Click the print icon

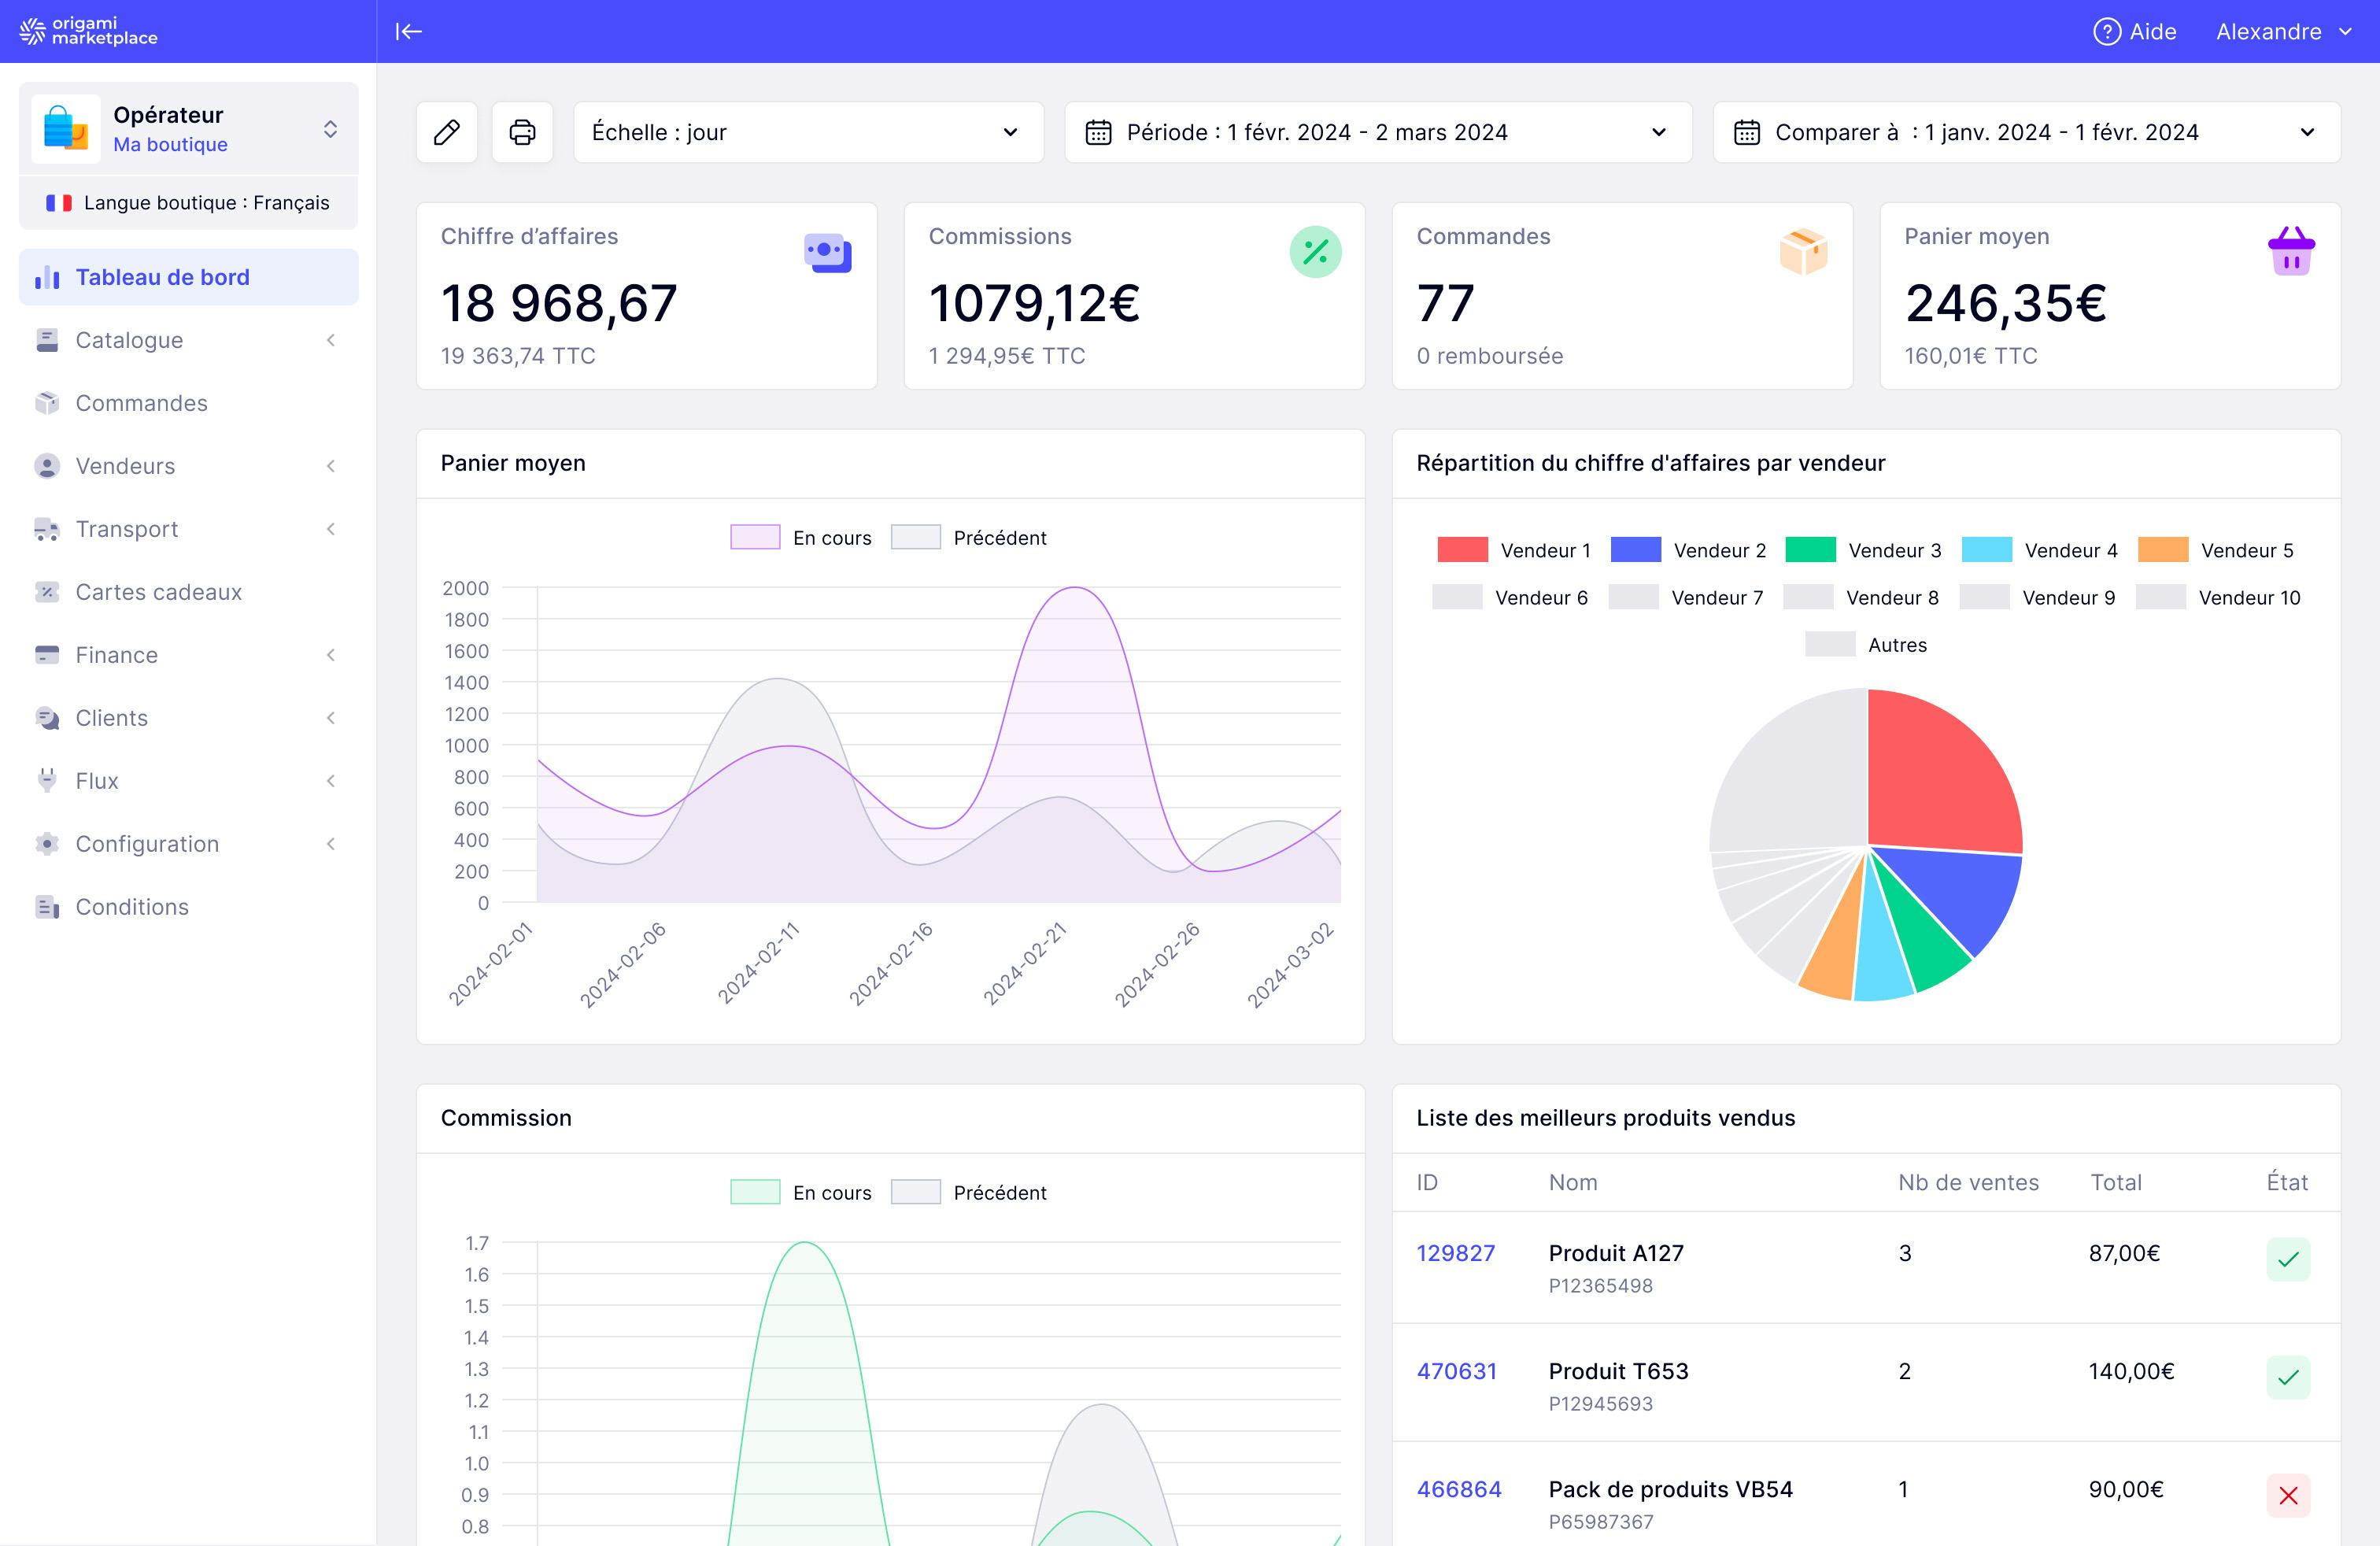522,131
